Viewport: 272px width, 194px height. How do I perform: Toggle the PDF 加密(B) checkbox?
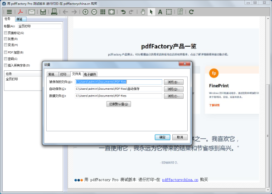(x=5, y=53)
